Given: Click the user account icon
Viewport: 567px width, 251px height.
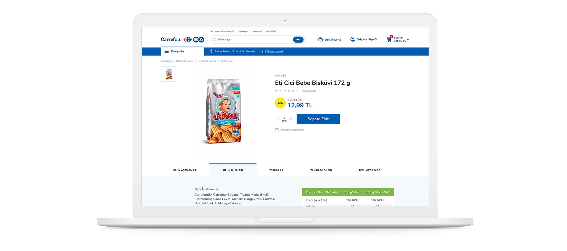Looking at the screenshot, I should 353,39.
